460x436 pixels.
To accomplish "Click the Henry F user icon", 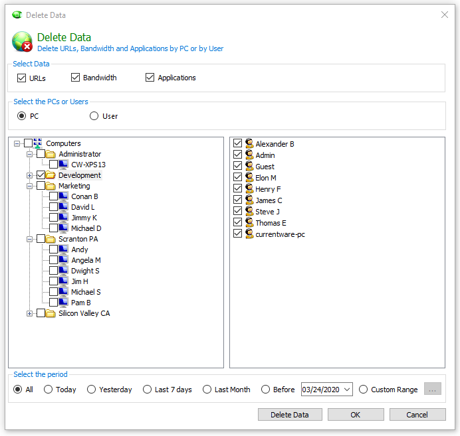I will click(x=249, y=188).
